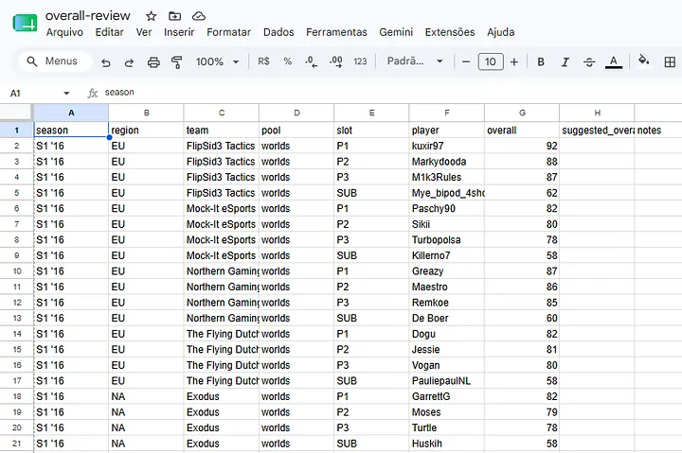This screenshot has height=453, width=682.
Task: Select column G header
Action: tap(522, 113)
